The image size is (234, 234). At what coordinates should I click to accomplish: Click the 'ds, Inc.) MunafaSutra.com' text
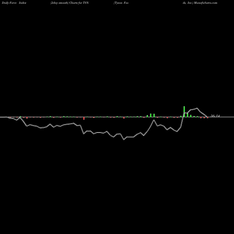coord(200,3)
